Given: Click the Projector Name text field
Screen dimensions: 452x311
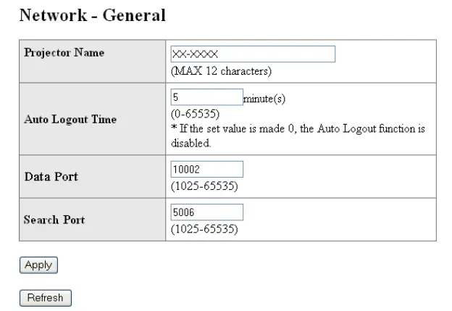Looking at the screenshot, I should pos(253,55).
